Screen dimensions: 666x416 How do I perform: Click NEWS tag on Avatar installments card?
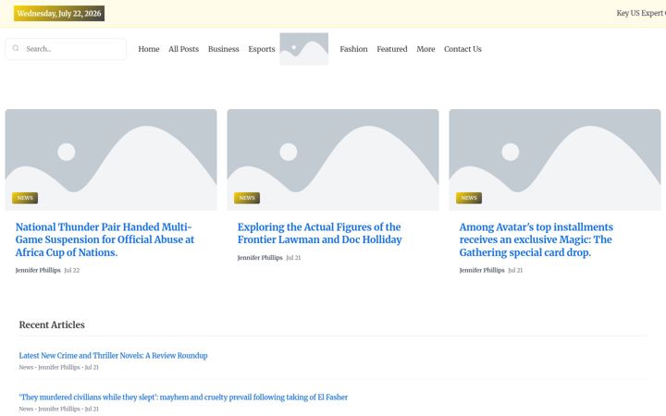coord(469,198)
